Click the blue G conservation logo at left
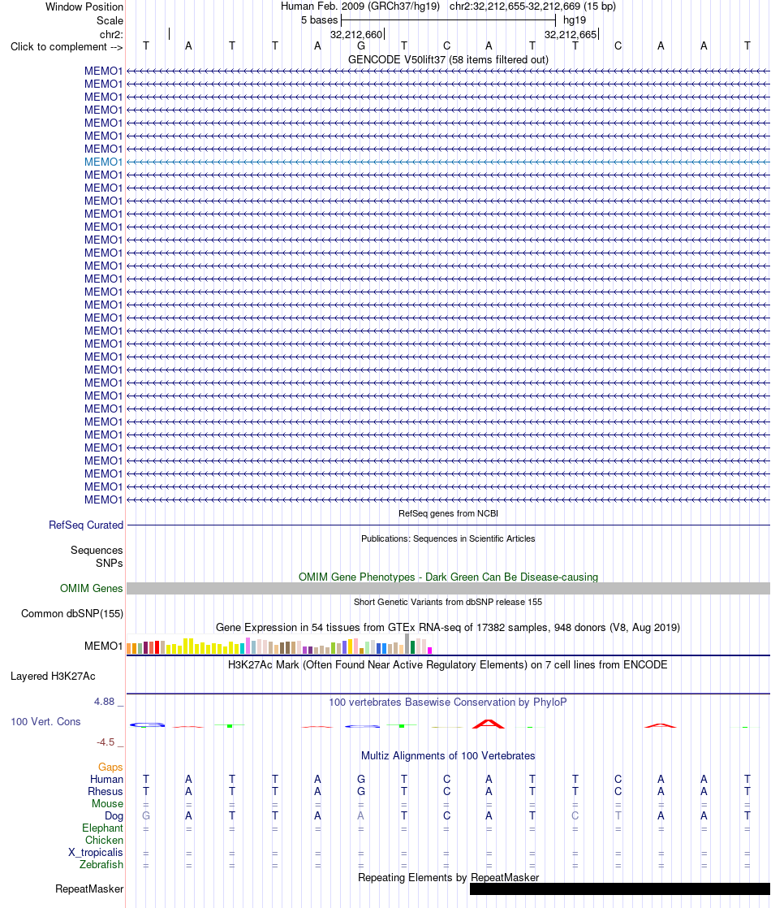 pyautogui.click(x=148, y=725)
